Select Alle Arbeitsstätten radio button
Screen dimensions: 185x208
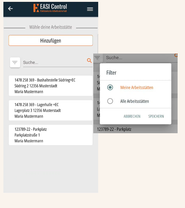(x=110, y=101)
